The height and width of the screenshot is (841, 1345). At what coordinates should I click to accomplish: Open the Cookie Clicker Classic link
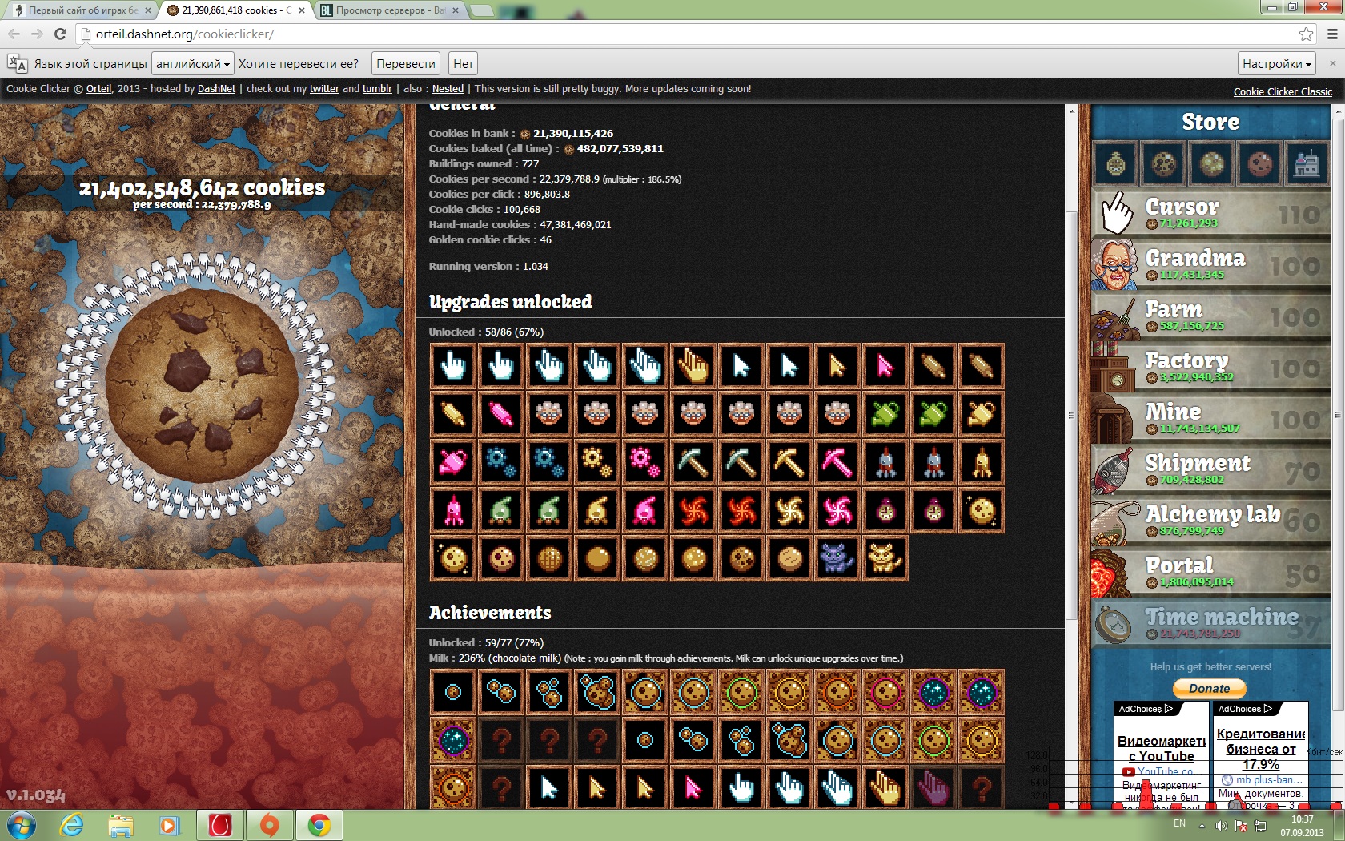(x=1283, y=92)
